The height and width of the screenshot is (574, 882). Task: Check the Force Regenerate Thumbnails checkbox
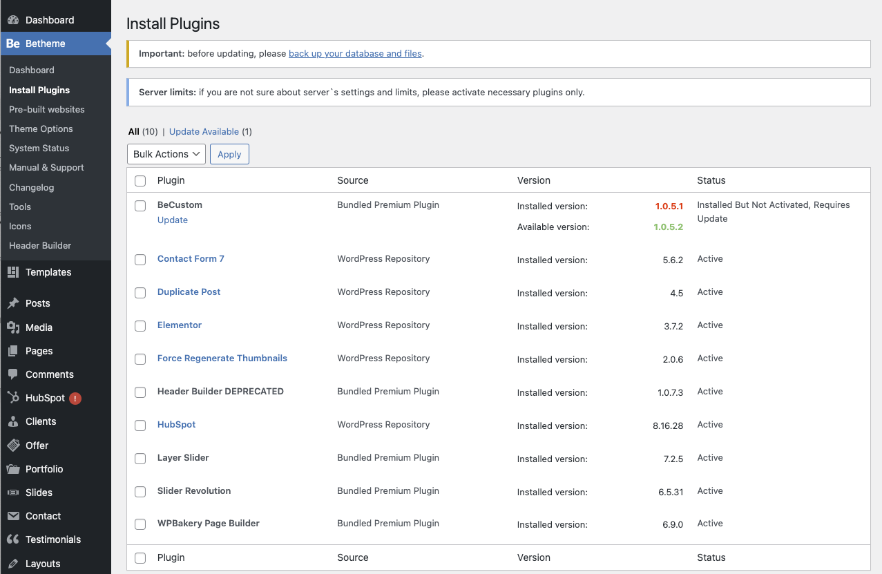140,359
